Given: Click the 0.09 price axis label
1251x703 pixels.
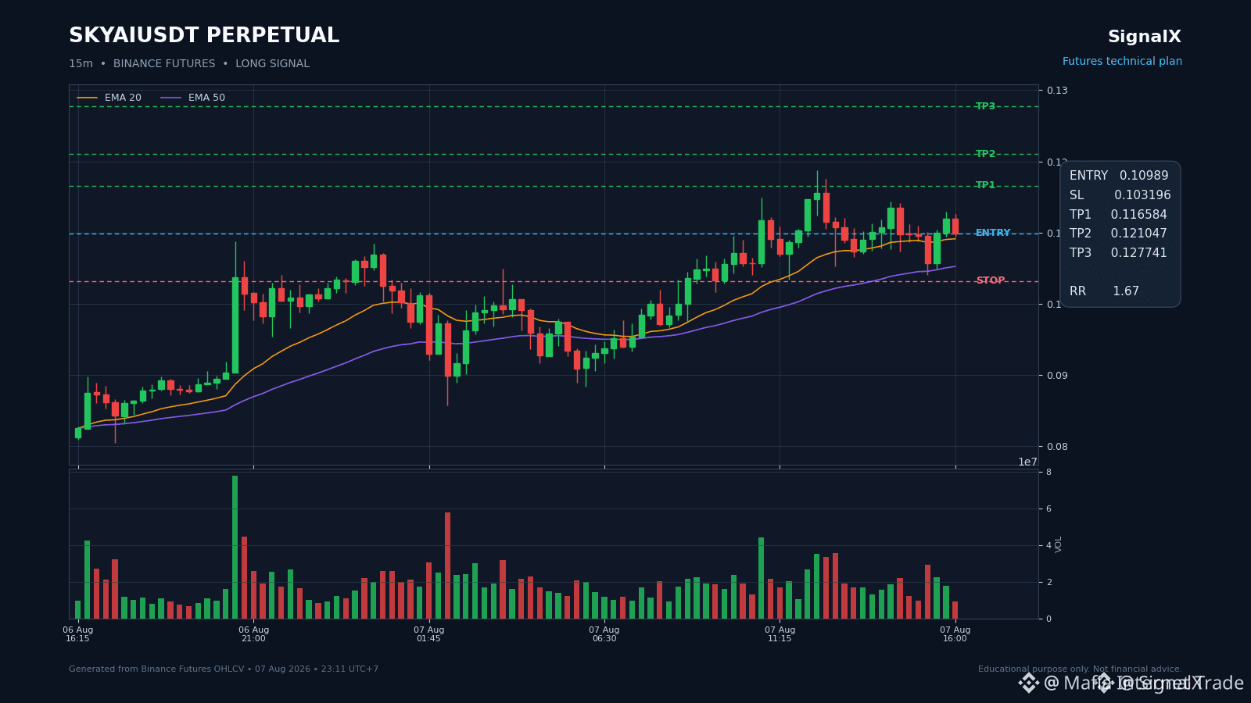Looking at the screenshot, I should click(1057, 376).
